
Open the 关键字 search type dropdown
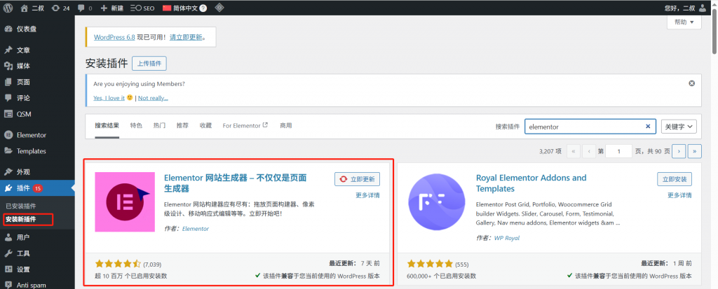(679, 127)
